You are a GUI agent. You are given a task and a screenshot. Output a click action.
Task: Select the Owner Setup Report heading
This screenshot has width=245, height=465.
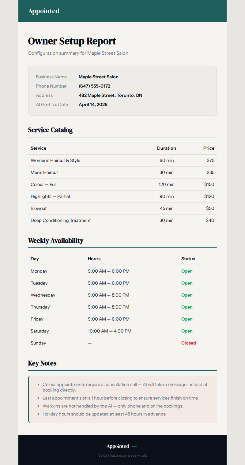pyautogui.click(x=72, y=41)
